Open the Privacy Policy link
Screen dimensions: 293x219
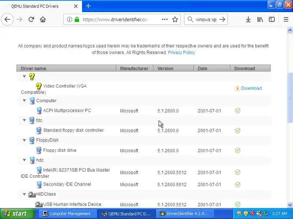pos(181,53)
